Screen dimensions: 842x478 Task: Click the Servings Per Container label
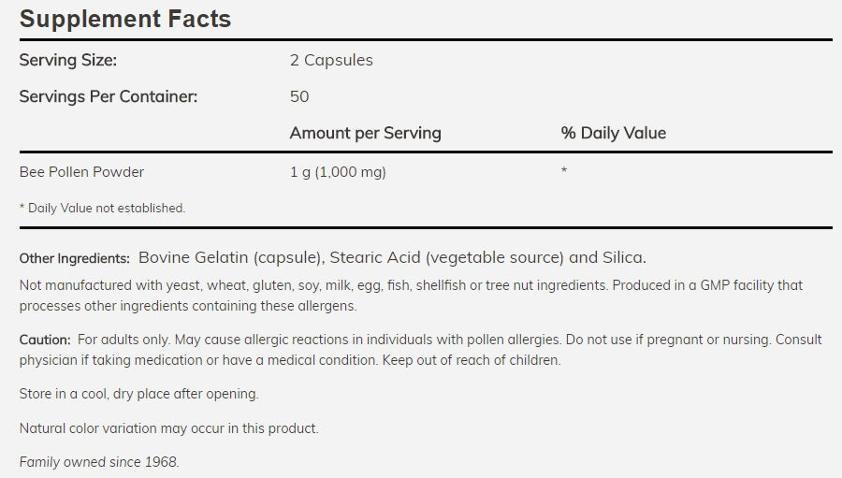(109, 96)
